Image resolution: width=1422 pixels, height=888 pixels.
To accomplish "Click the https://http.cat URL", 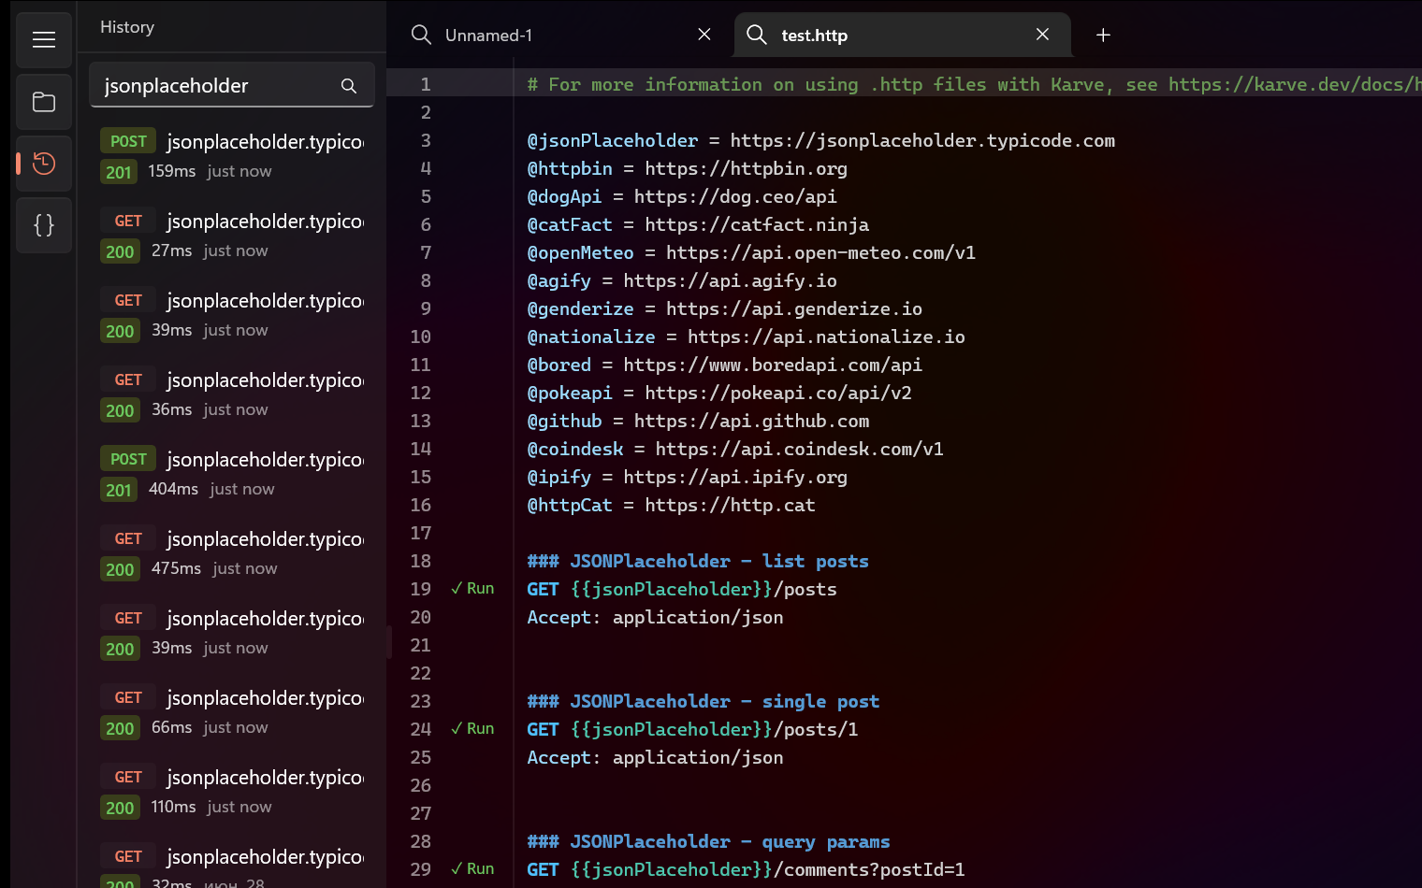I will pos(730,505).
